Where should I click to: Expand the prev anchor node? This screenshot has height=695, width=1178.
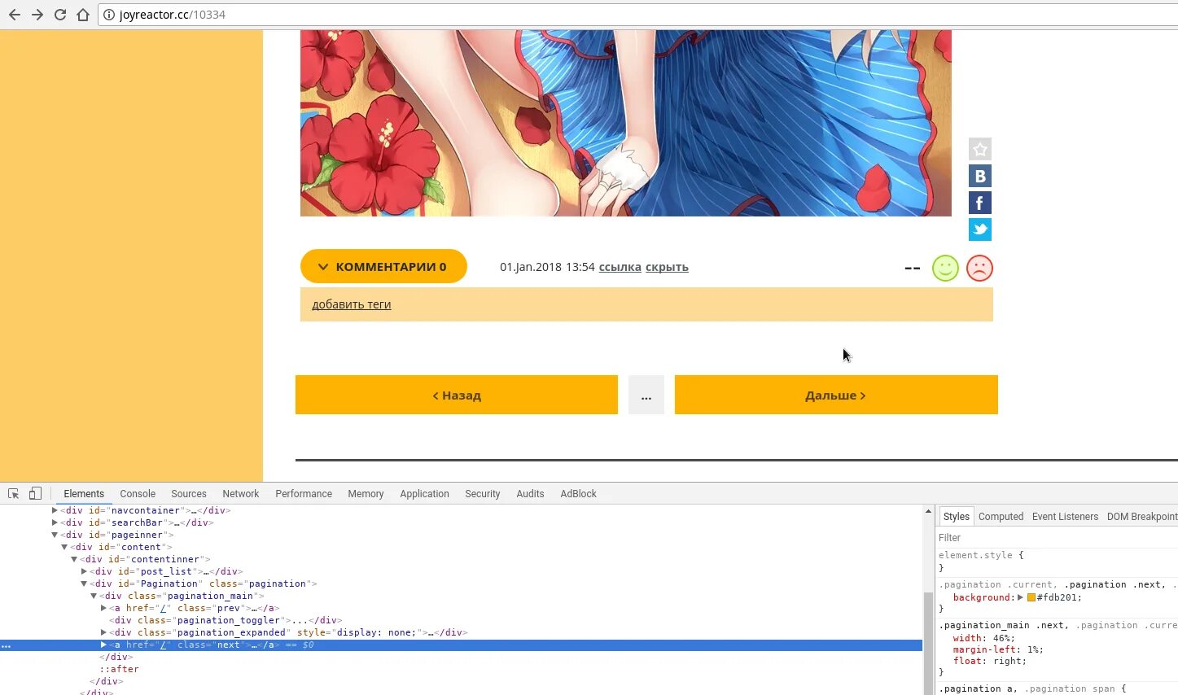[103, 608]
